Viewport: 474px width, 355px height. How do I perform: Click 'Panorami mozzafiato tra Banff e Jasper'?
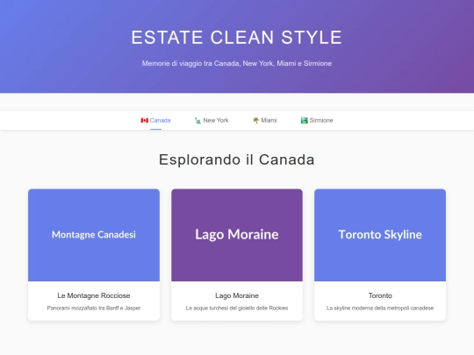[94, 308]
